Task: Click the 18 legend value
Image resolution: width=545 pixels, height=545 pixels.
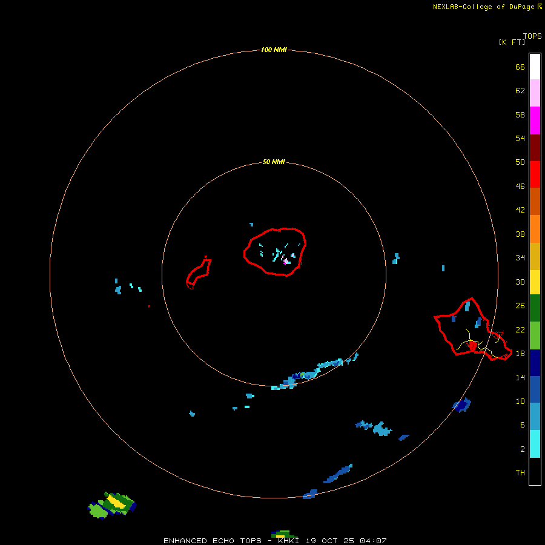Action: click(x=520, y=354)
